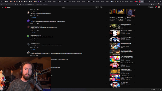The image size is (162, 91).
Task: Reload the page in browser toolbar
Action: pyautogui.click(x=6, y=4)
